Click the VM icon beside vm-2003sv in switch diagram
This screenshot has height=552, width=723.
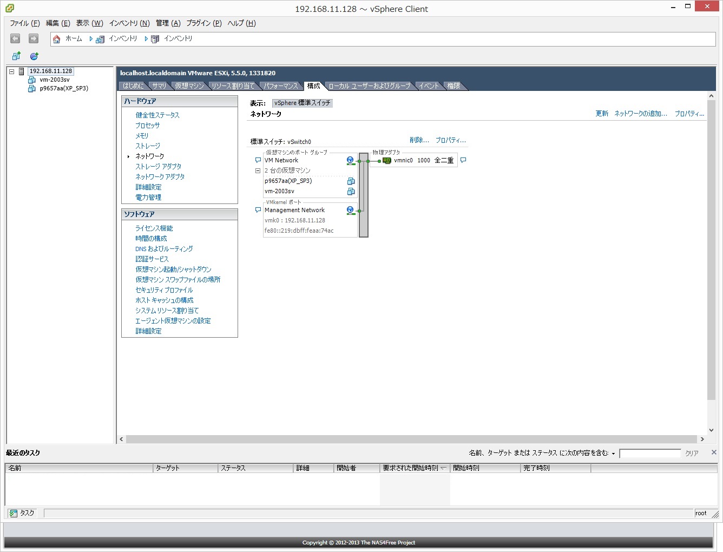pyautogui.click(x=351, y=192)
